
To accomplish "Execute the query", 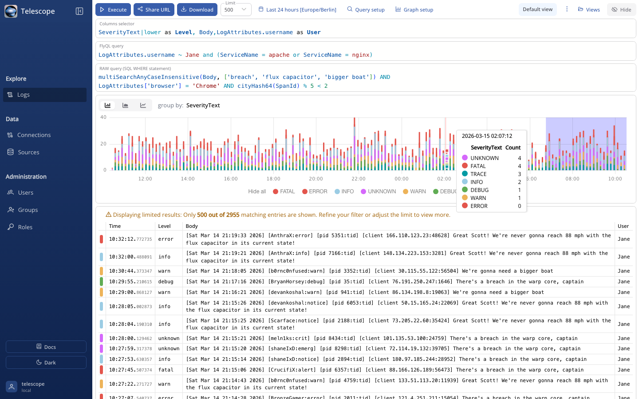I will pyautogui.click(x=113, y=9).
